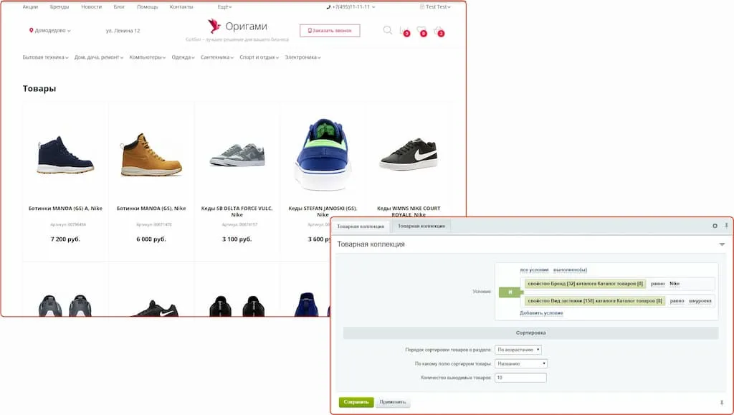Viewport: 734px width, 415px height.
Task: Collapse the Товарная коллекция section triangle
Action: (x=722, y=244)
